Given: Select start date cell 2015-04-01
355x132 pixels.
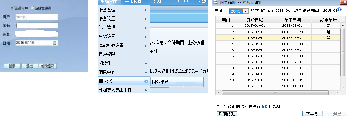Looking at the screenshot, I should click(255, 44).
